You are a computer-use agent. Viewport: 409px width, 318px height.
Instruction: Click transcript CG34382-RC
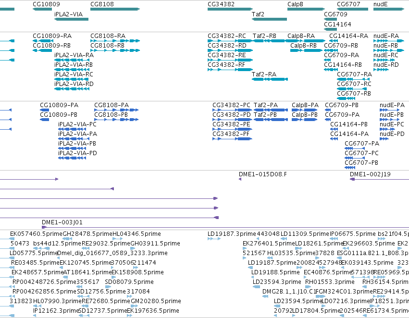coord(230,41)
